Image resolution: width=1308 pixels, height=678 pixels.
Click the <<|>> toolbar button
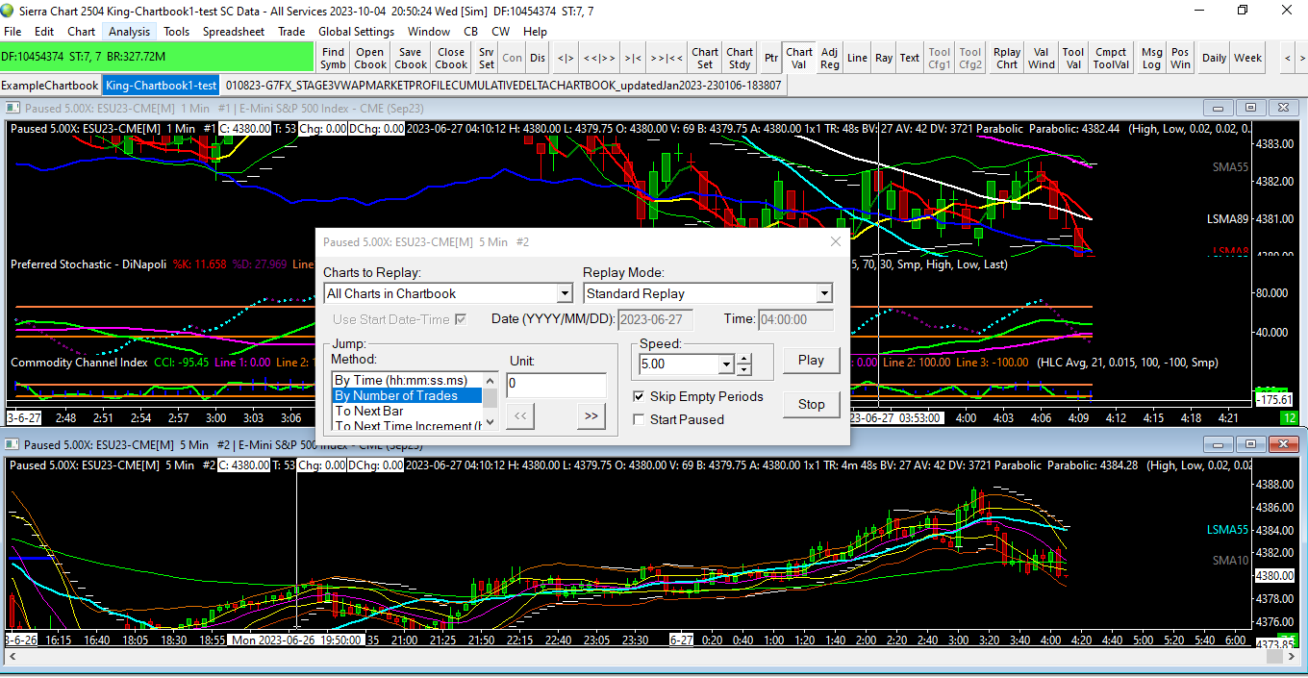pos(598,58)
